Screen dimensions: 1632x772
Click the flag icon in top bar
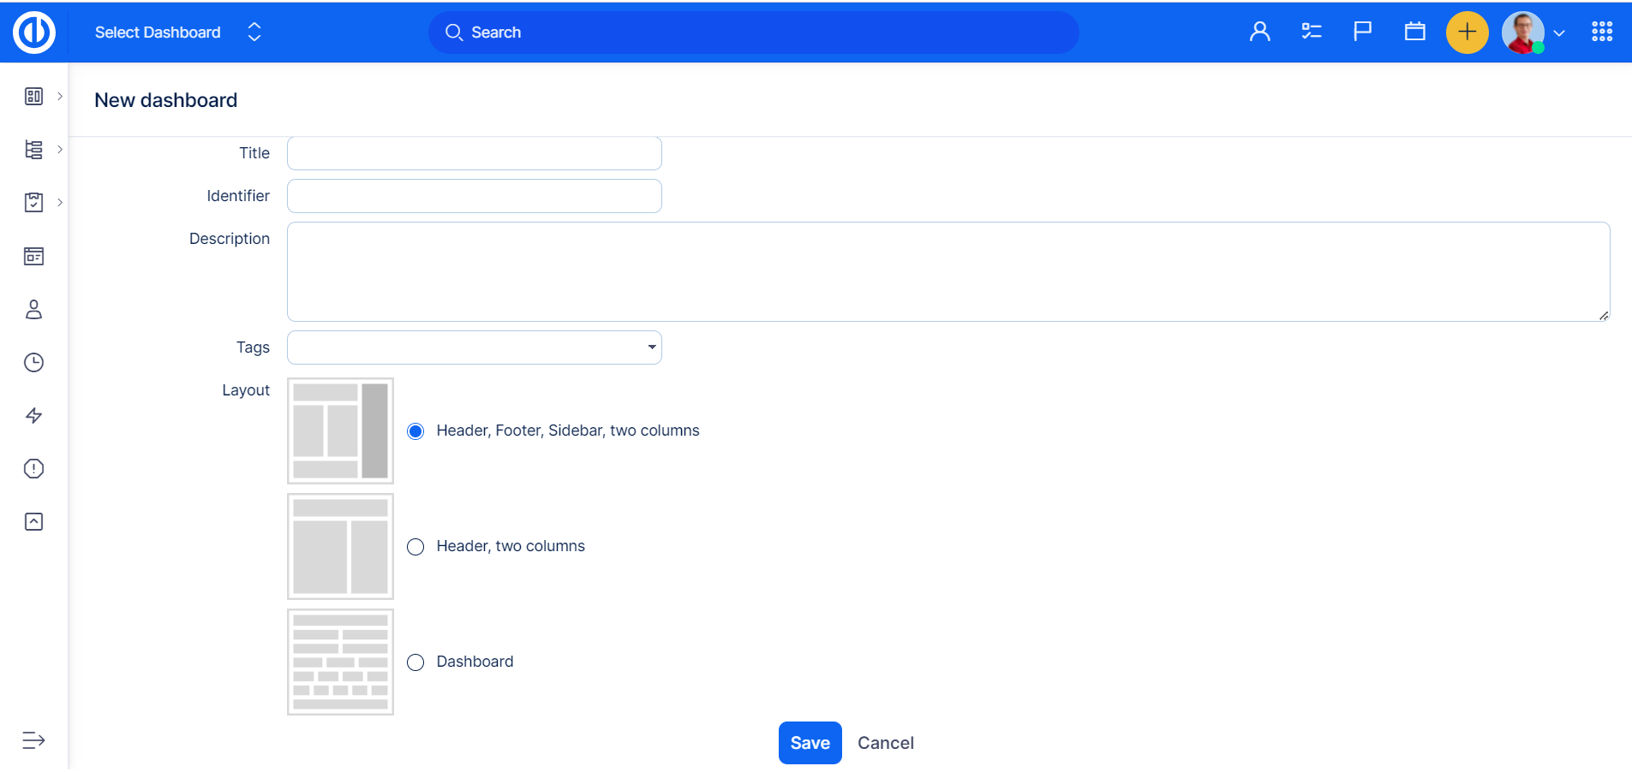[1362, 33]
